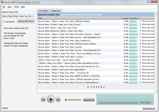The image size is (159, 112).
Task: Download 'Cover by HelenaMaria' track
Action: tap(148, 82)
